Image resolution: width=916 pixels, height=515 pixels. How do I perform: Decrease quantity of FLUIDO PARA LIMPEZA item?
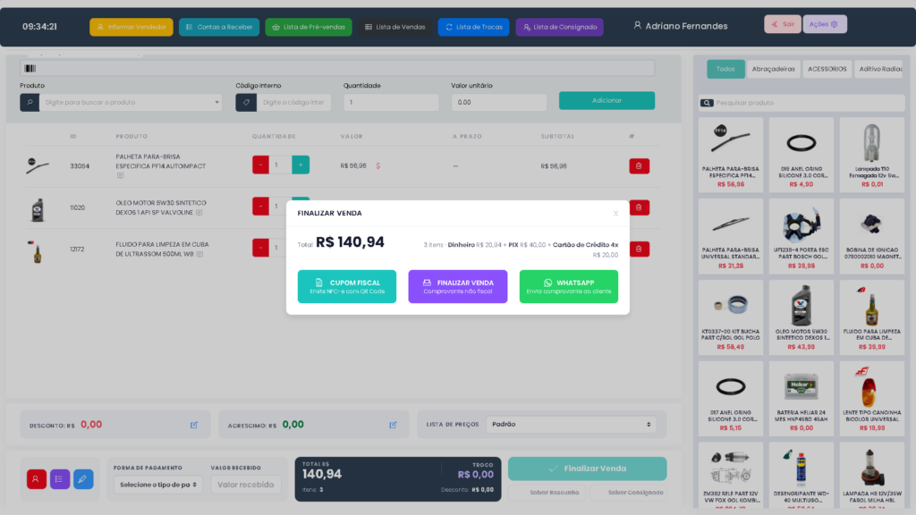click(260, 248)
